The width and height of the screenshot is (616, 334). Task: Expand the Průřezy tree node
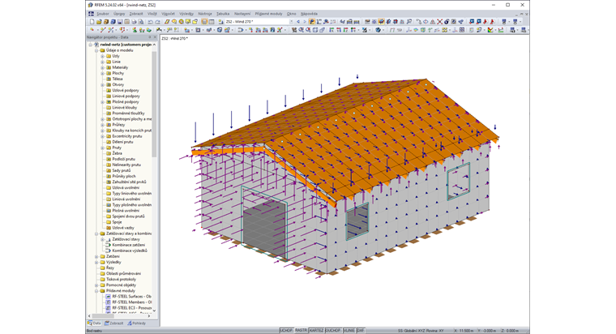tap(103, 125)
